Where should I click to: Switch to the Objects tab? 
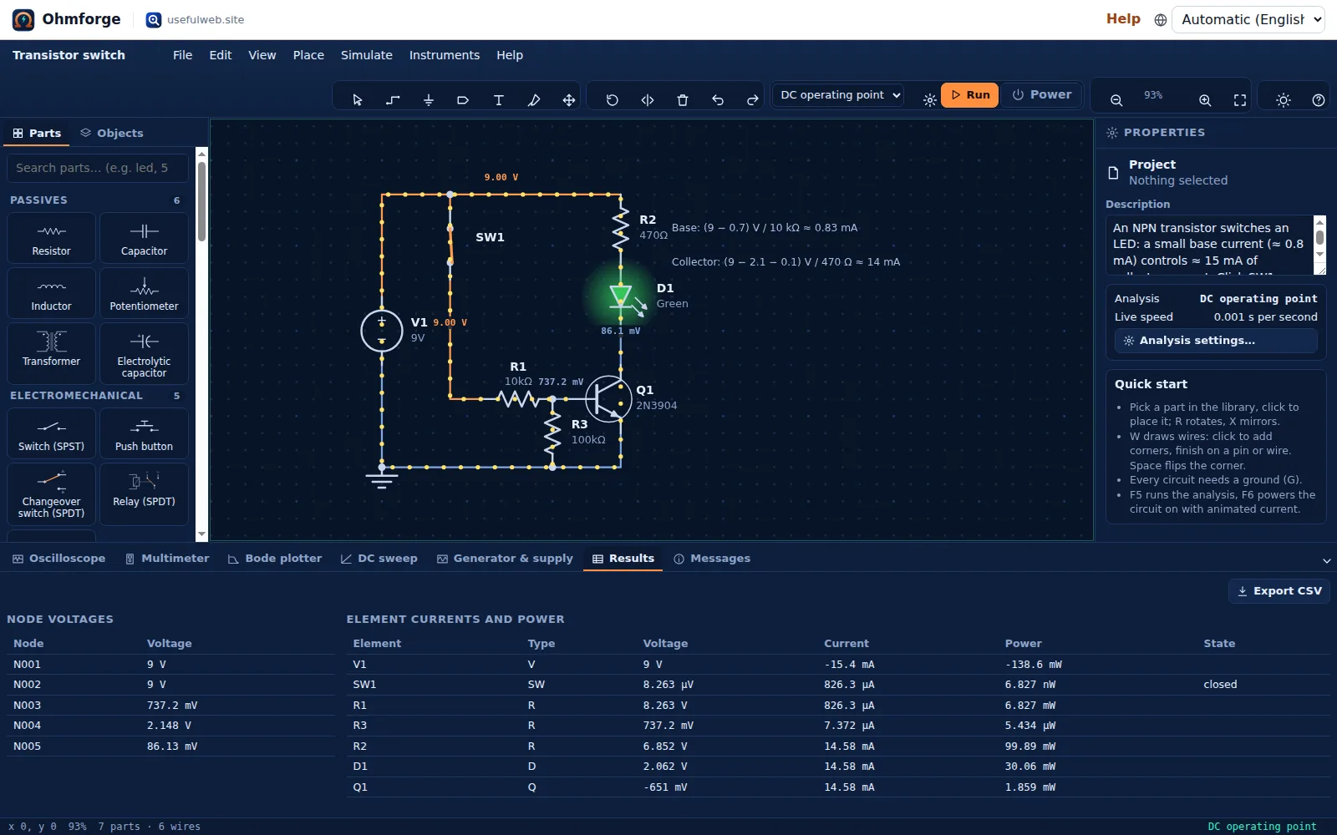tap(112, 134)
